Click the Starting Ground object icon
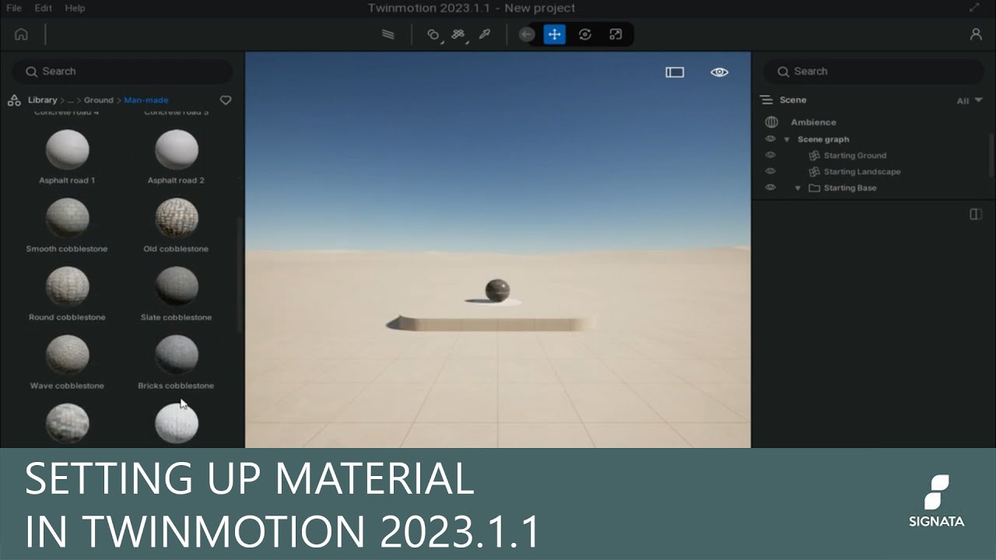This screenshot has height=560, width=996. coord(815,156)
